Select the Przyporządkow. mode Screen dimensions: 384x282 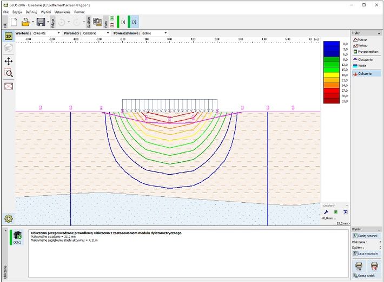tap(367, 52)
